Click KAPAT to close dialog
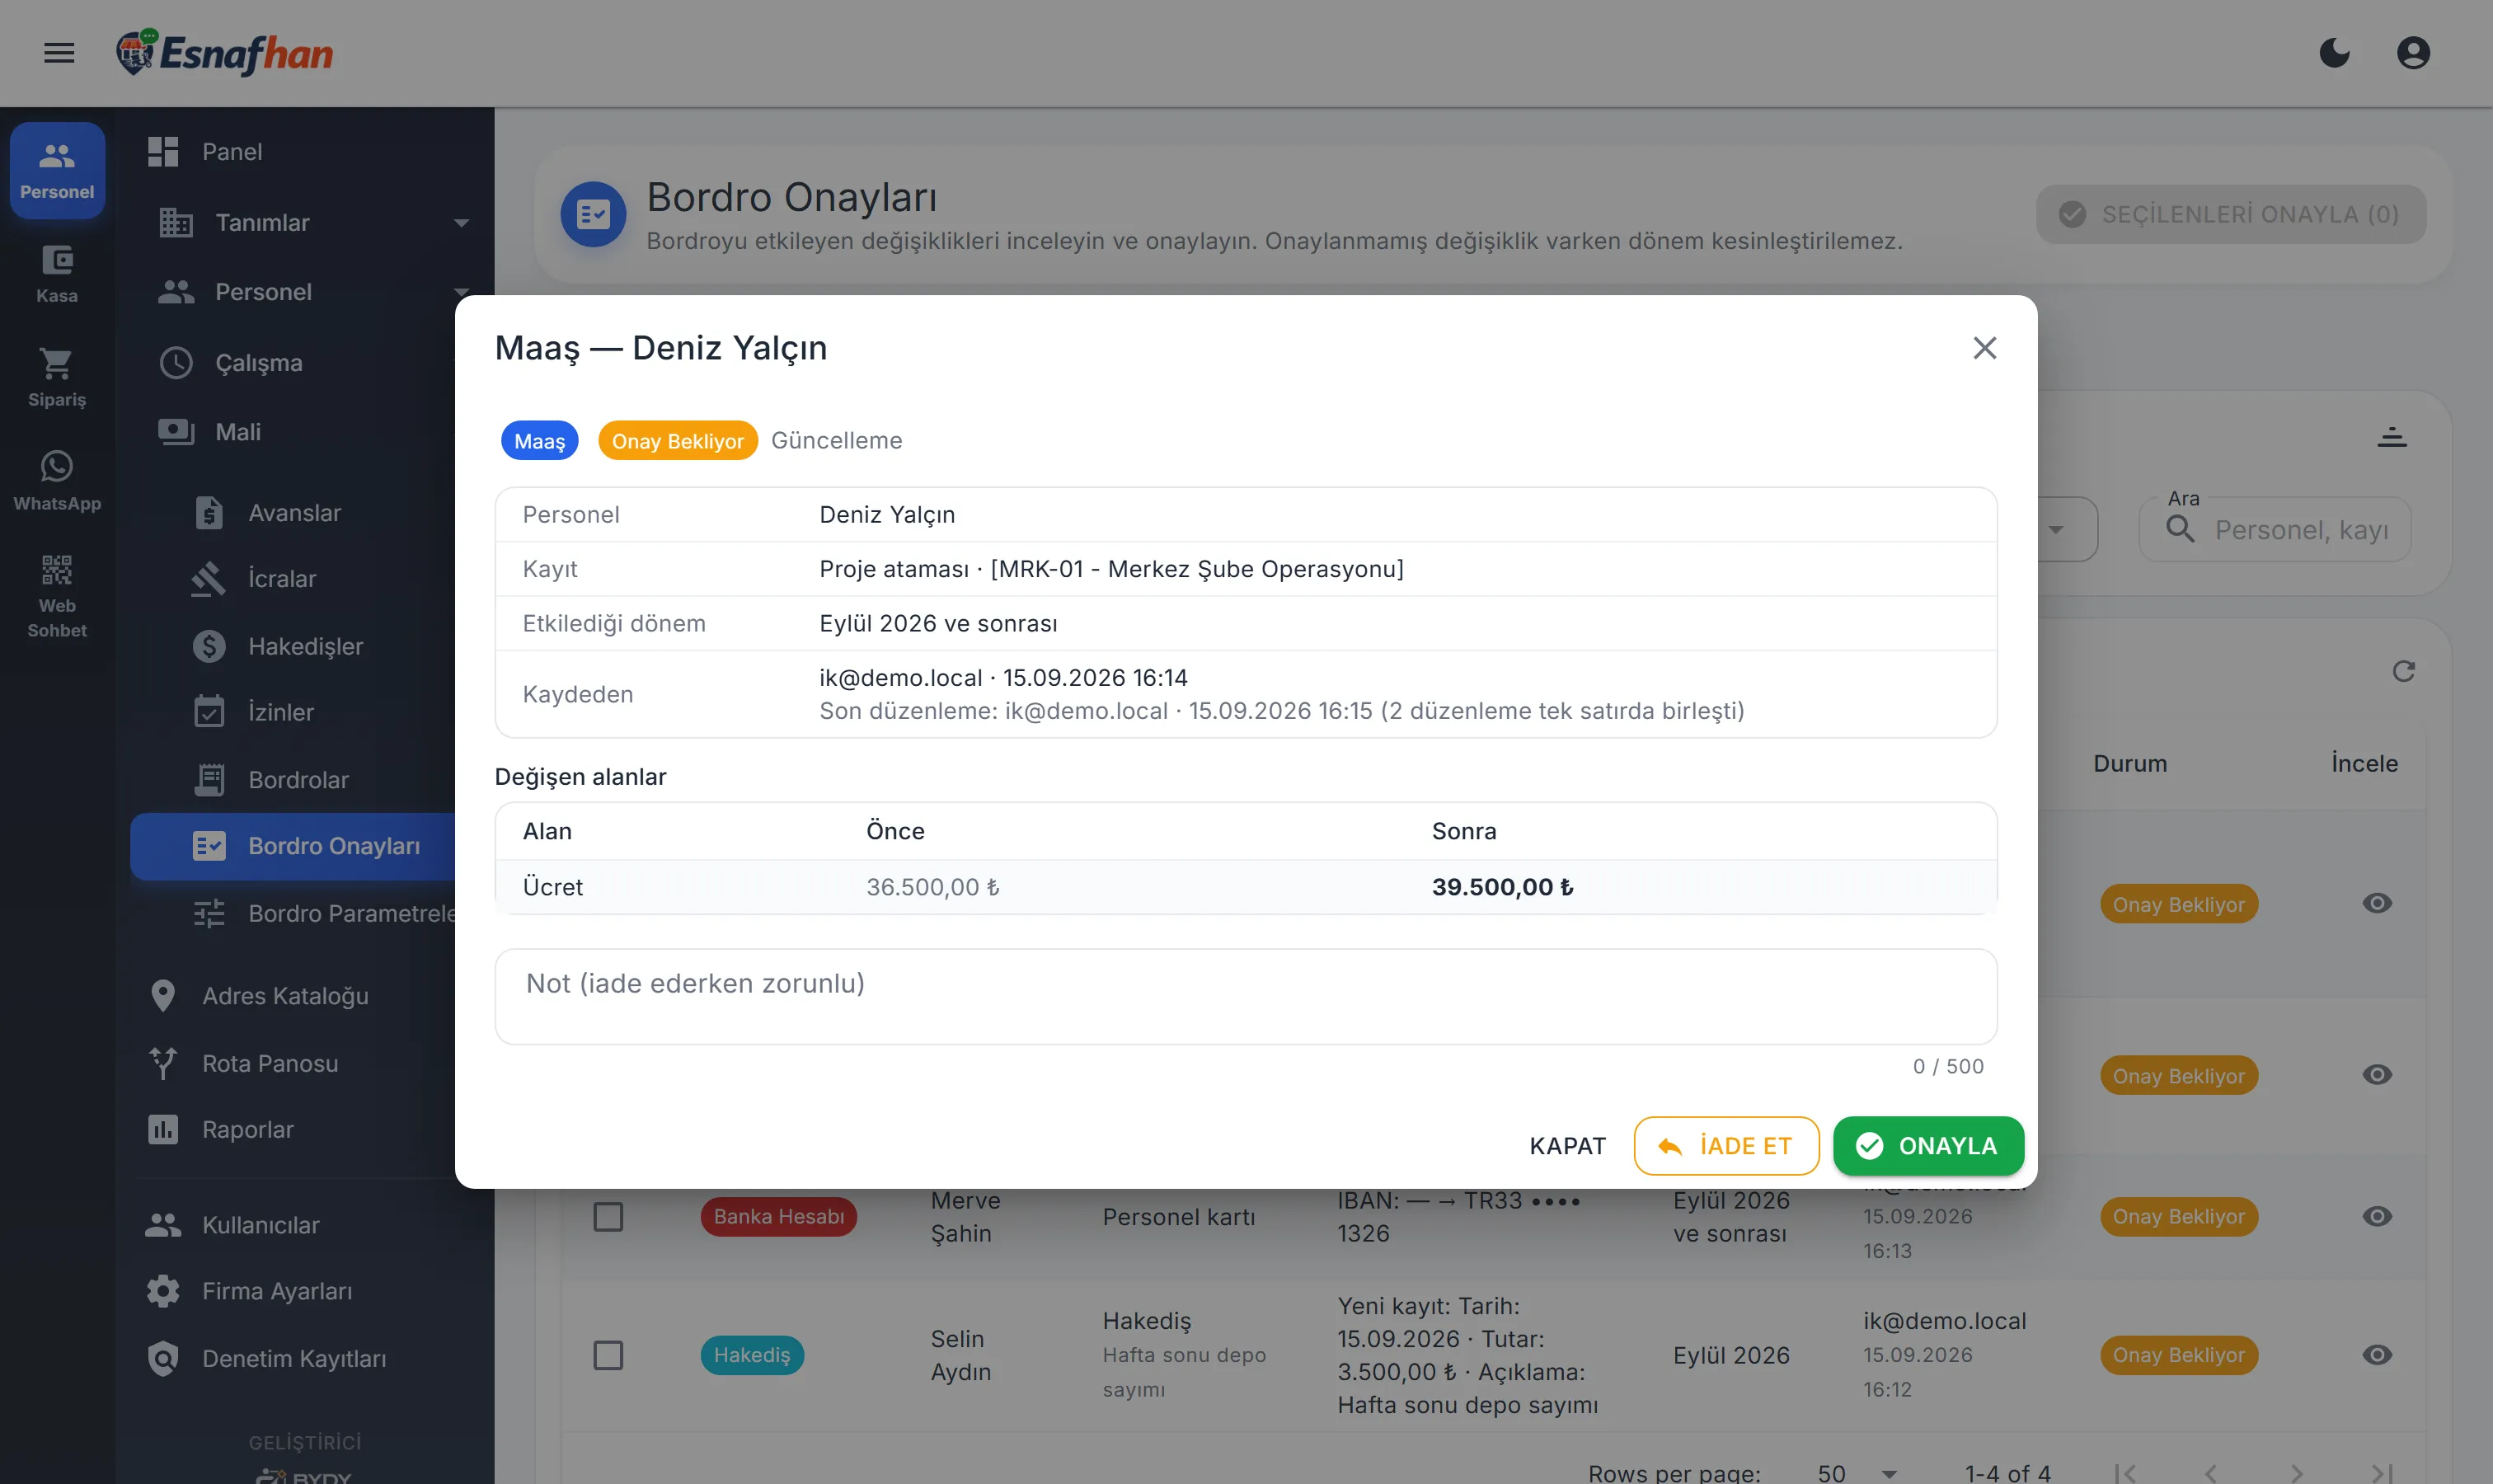Viewport: 2493px width, 1484px height. pos(1567,1146)
